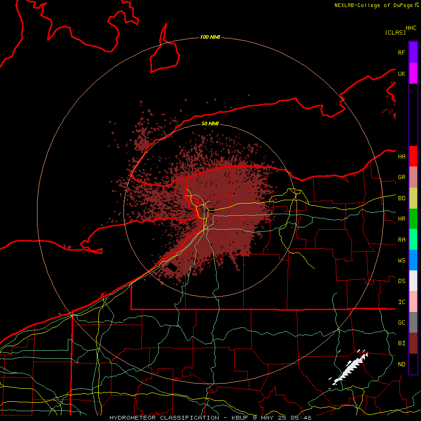421x421 pixels.
Task: Click the 50 NMI range ring label
Action: (x=210, y=123)
